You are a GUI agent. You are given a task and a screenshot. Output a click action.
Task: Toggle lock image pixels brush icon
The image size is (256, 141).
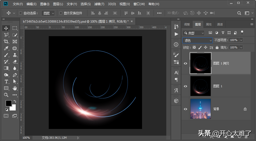200,47
